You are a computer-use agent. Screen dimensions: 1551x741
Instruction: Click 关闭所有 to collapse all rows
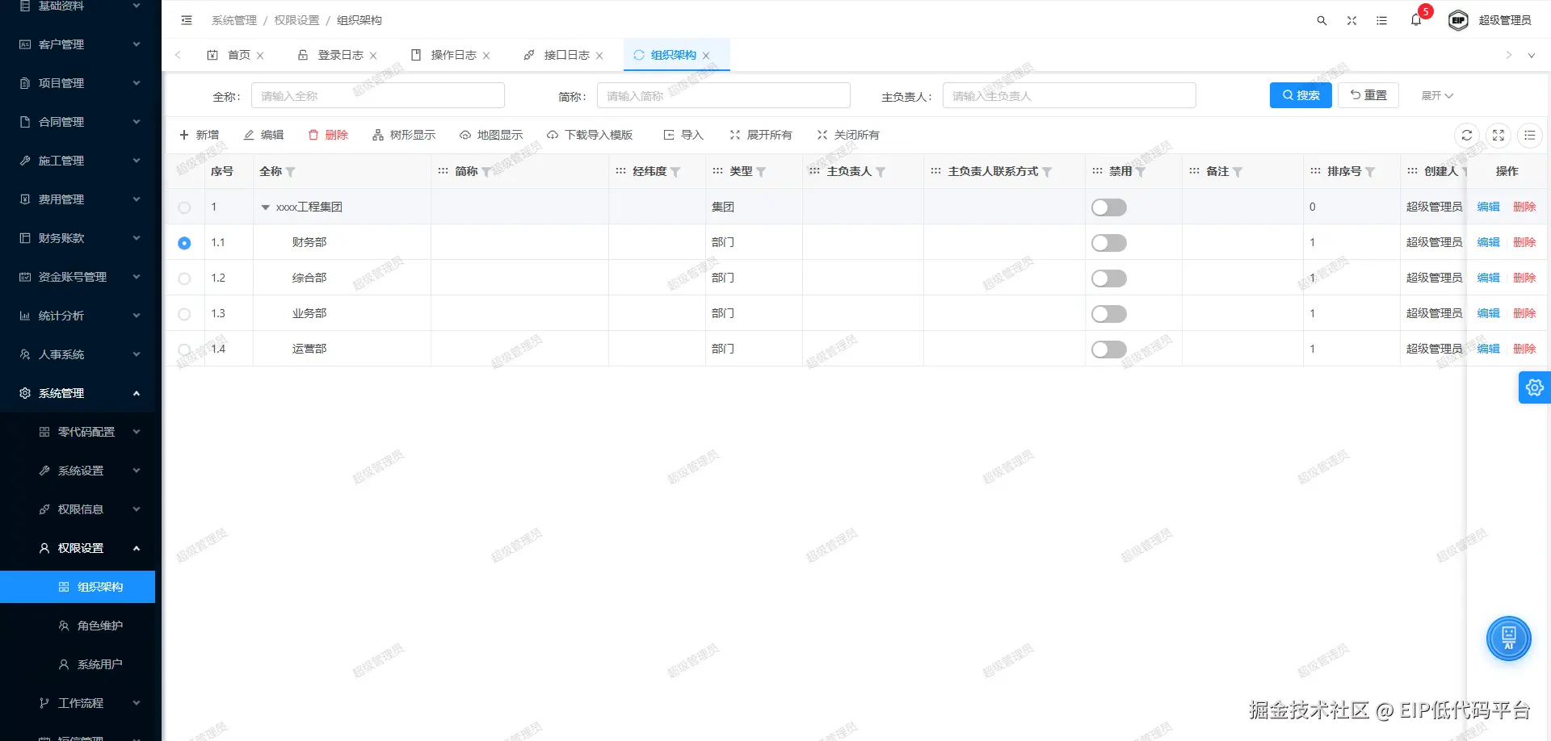pyautogui.click(x=848, y=135)
